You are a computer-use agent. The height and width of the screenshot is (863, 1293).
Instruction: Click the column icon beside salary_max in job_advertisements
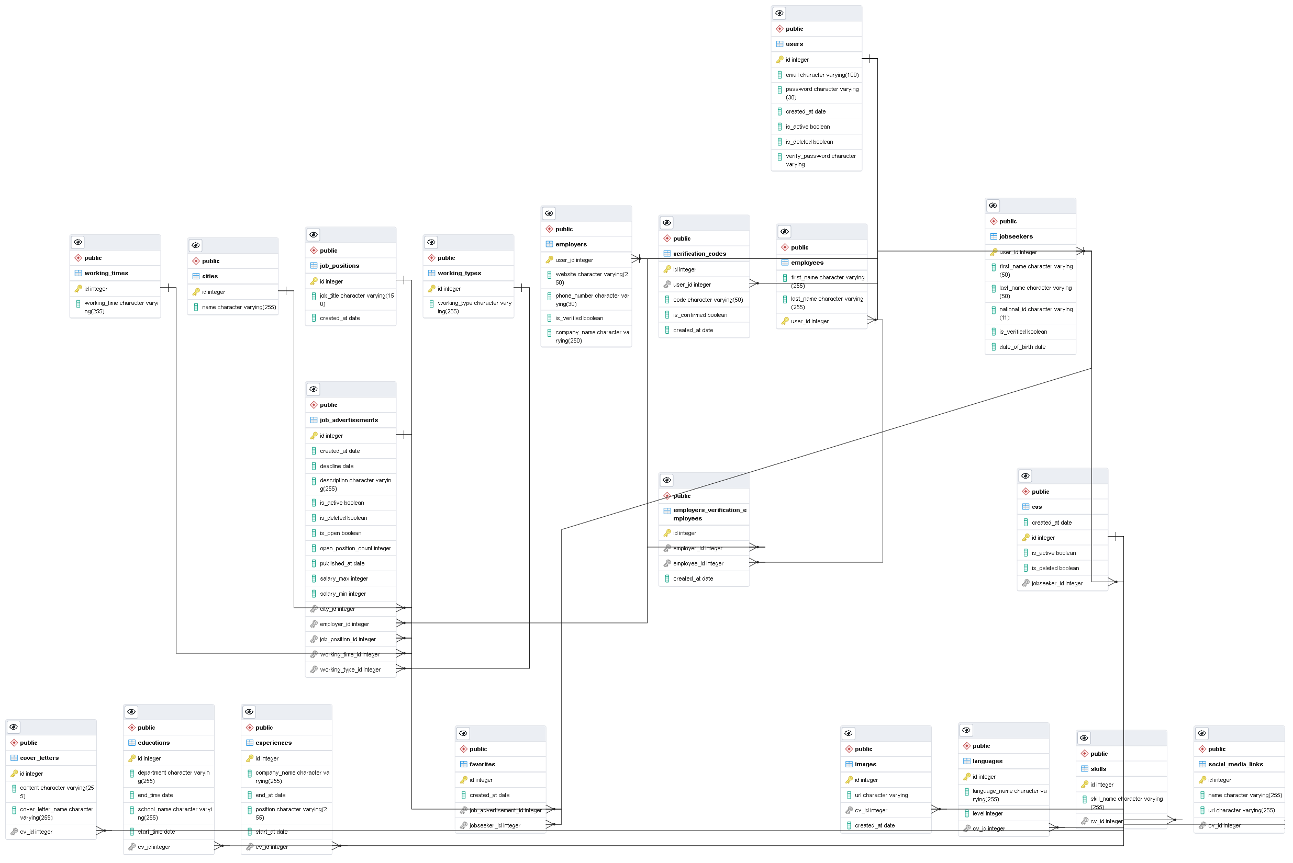pyautogui.click(x=314, y=578)
